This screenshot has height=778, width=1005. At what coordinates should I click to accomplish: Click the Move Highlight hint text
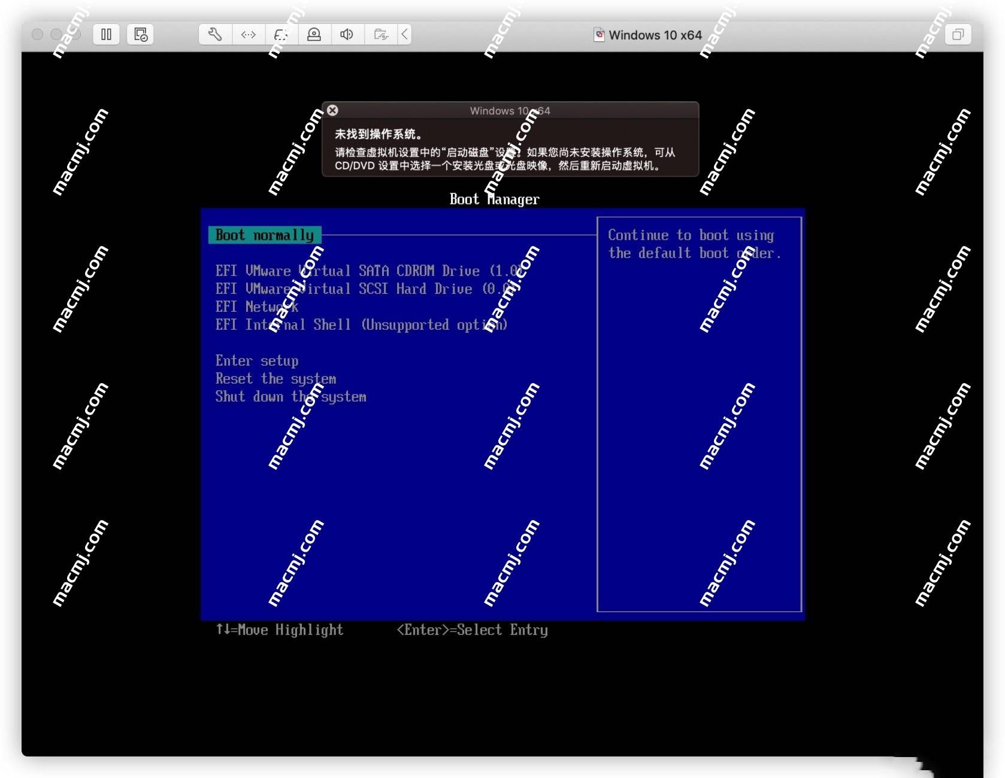click(280, 630)
